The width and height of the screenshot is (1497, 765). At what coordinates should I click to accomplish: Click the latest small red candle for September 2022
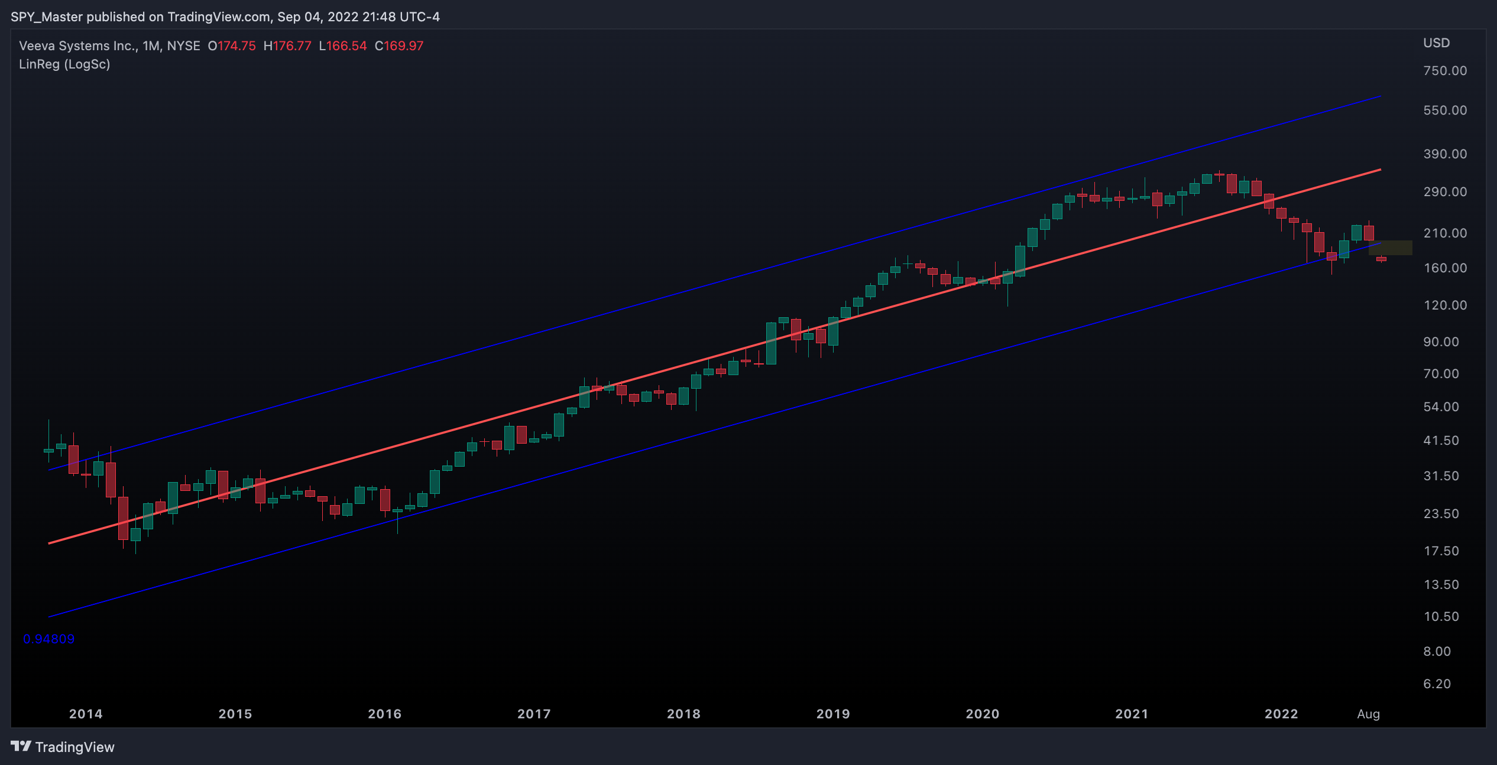click(1381, 259)
